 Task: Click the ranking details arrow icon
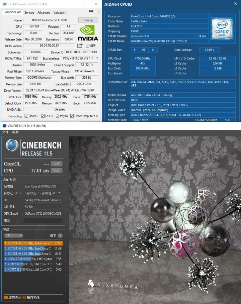click(x=60, y=235)
